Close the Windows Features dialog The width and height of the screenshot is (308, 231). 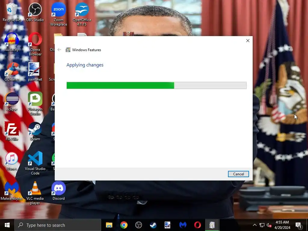click(x=248, y=41)
